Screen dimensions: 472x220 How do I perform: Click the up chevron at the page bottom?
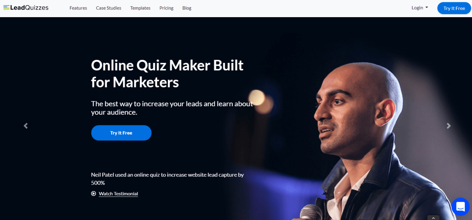point(433,218)
